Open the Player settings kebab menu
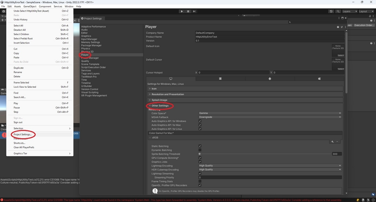This screenshot has height=202, width=376. click(x=345, y=27)
